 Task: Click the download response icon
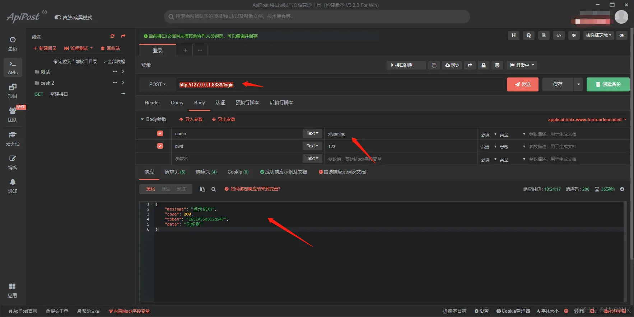(x=622, y=189)
